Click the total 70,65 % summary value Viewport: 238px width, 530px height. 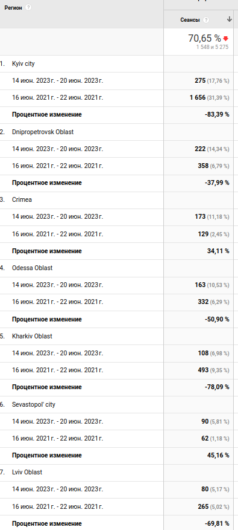pyautogui.click(x=205, y=38)
